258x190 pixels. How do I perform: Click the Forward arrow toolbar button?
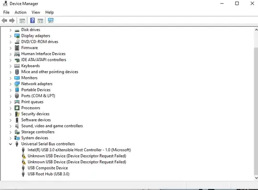[12, 21]
